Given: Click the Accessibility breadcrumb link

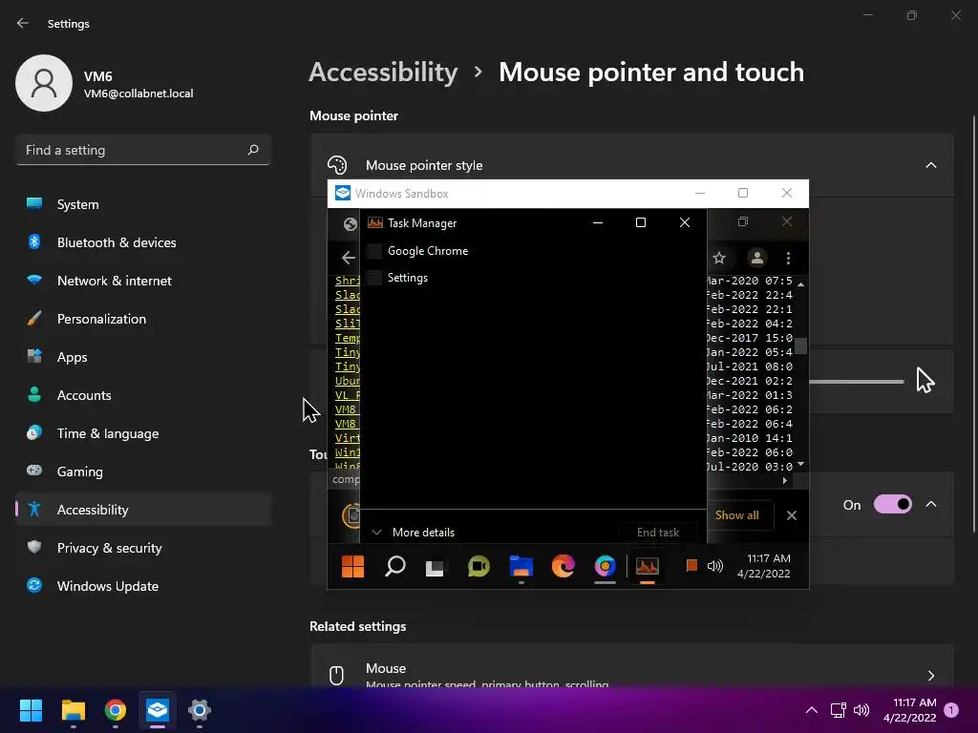Looking at the screenshot, I should click(x=384, y=73).
